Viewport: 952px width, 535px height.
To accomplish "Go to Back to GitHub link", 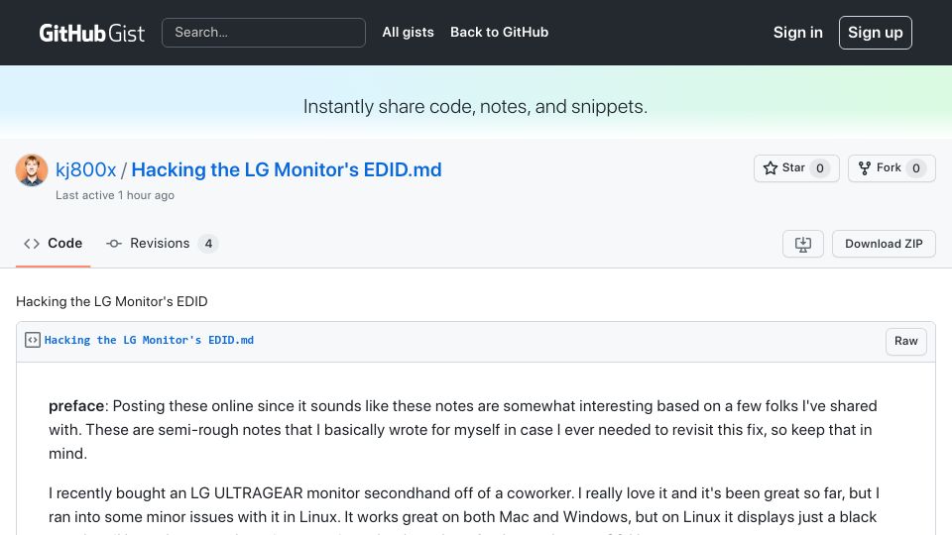I will [499, 32].
